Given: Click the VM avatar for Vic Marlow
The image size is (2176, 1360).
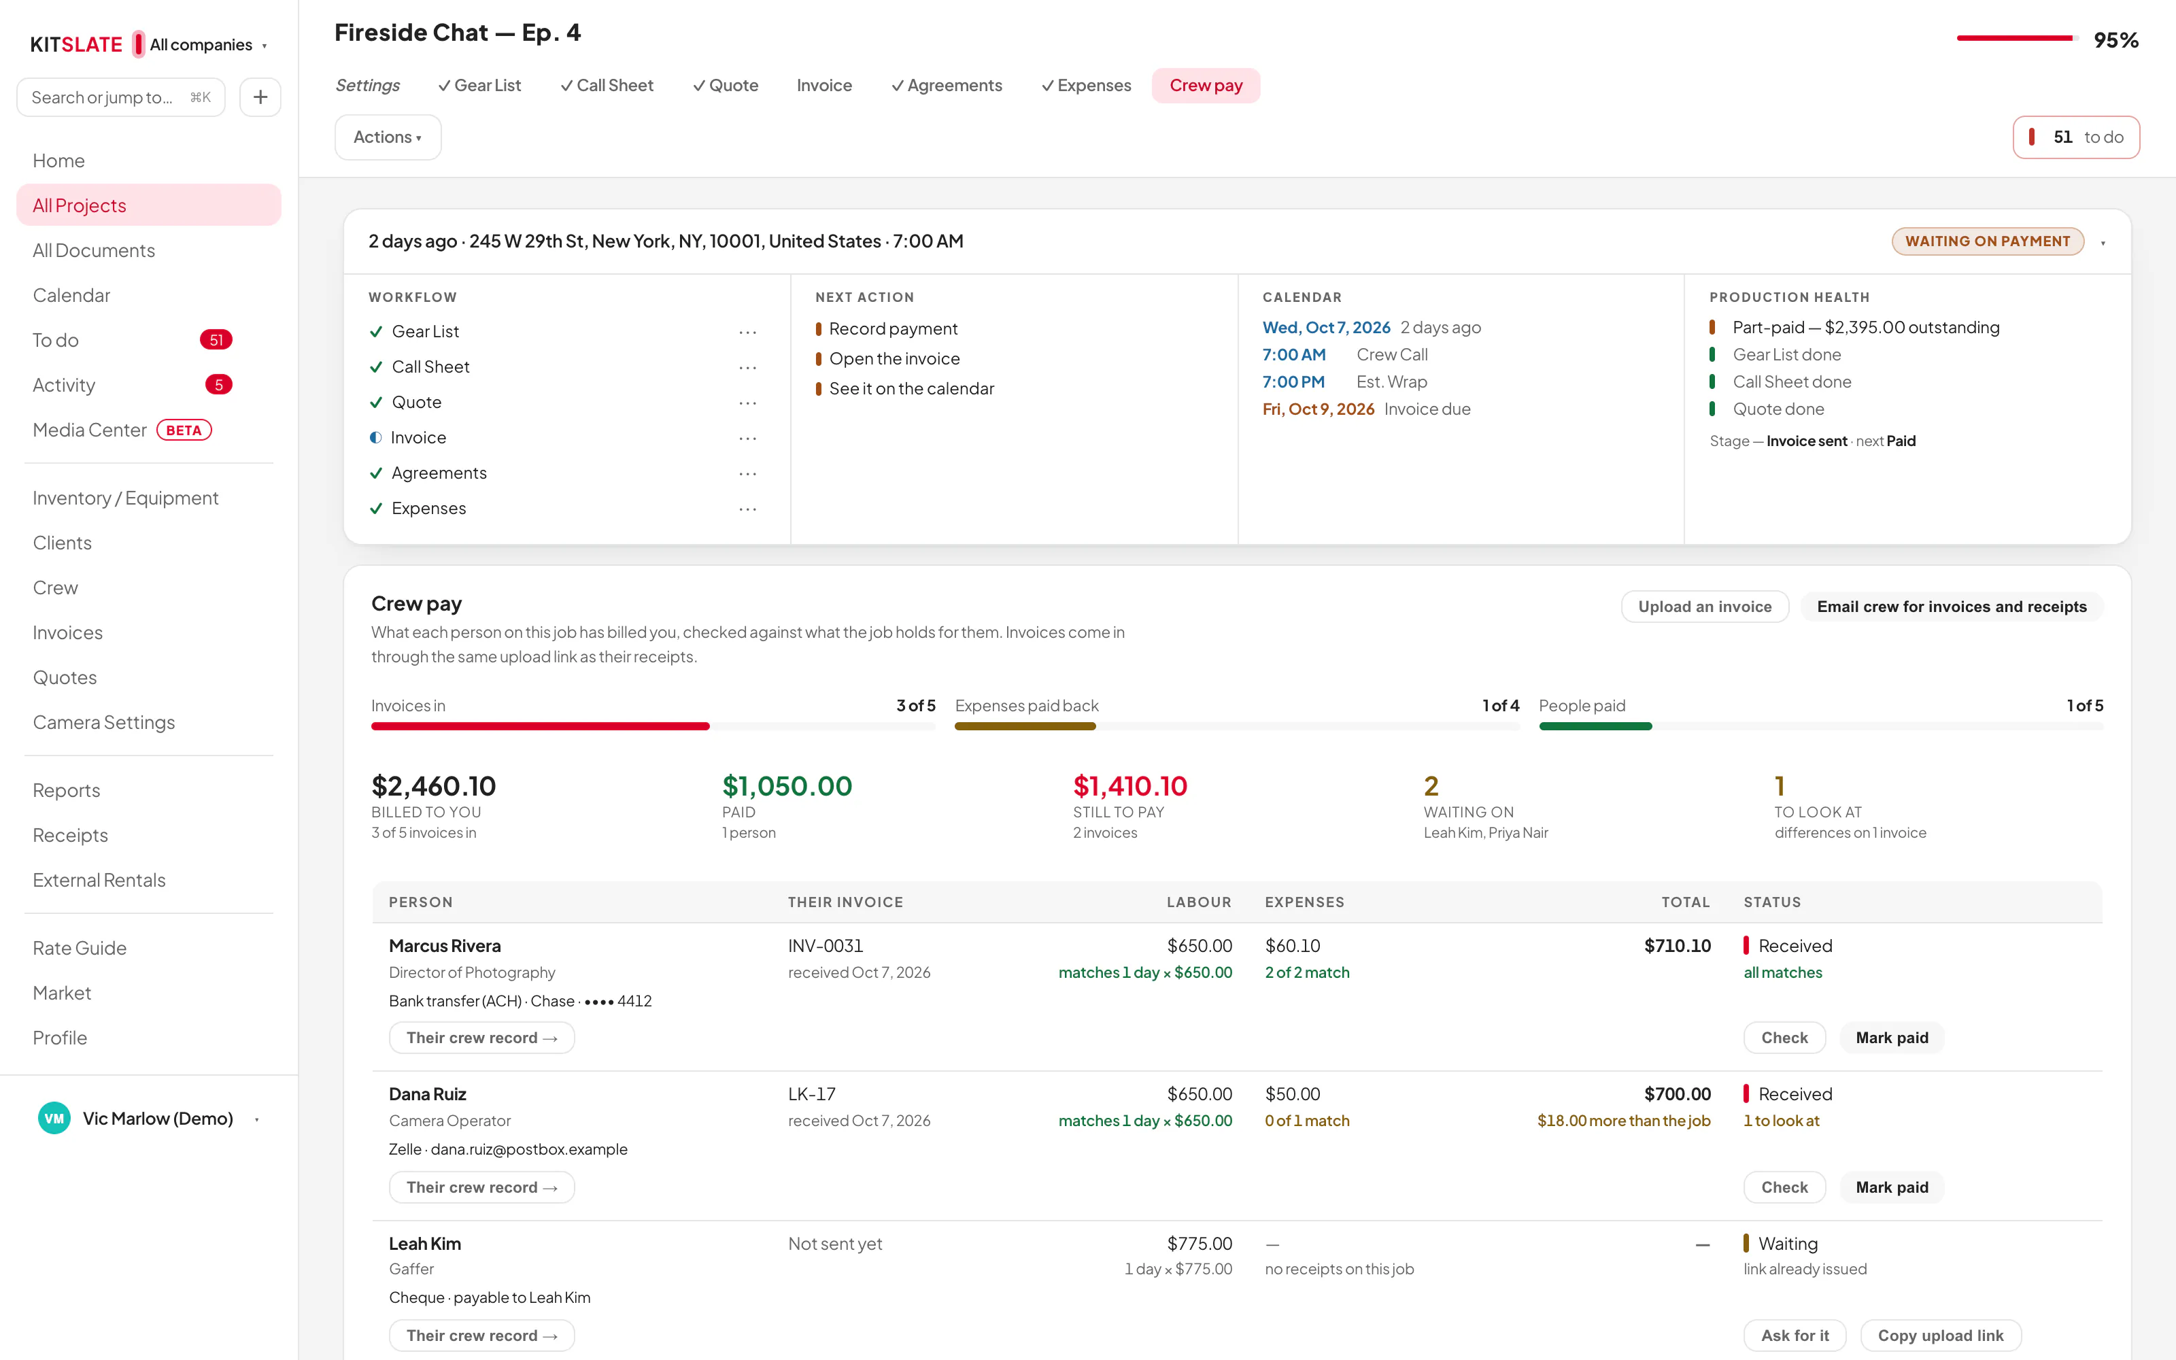Looking at the screenshot, I should pyautogui.click(x=54, y=1118).
